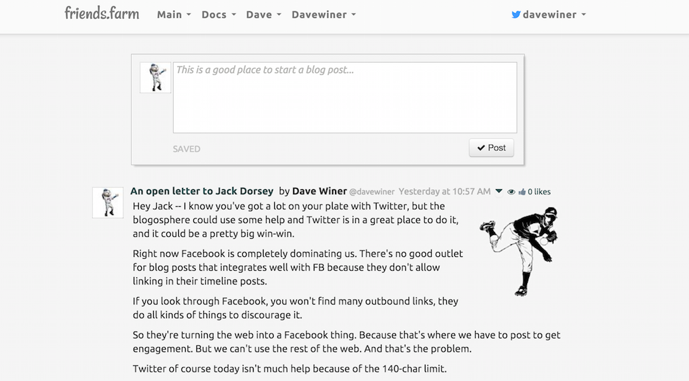Open the Main menu dropdown
Screen dimensions: 689x381
point(174,14)
